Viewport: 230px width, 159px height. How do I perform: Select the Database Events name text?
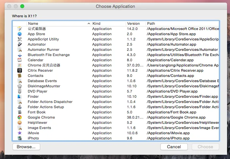(42, 81)
